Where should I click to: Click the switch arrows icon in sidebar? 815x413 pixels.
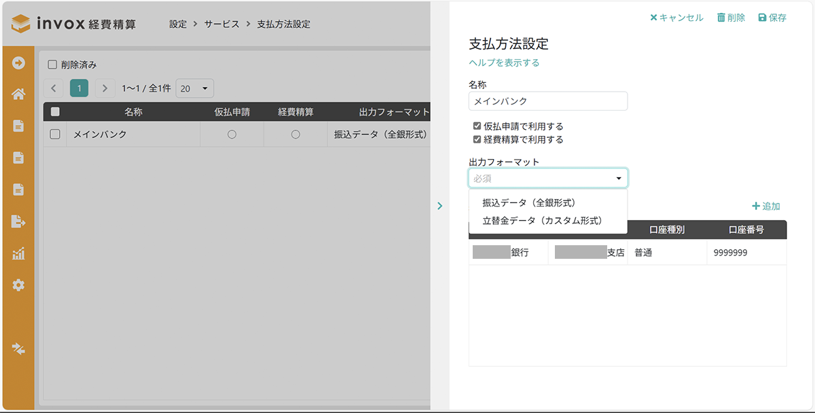click(18, 348)
